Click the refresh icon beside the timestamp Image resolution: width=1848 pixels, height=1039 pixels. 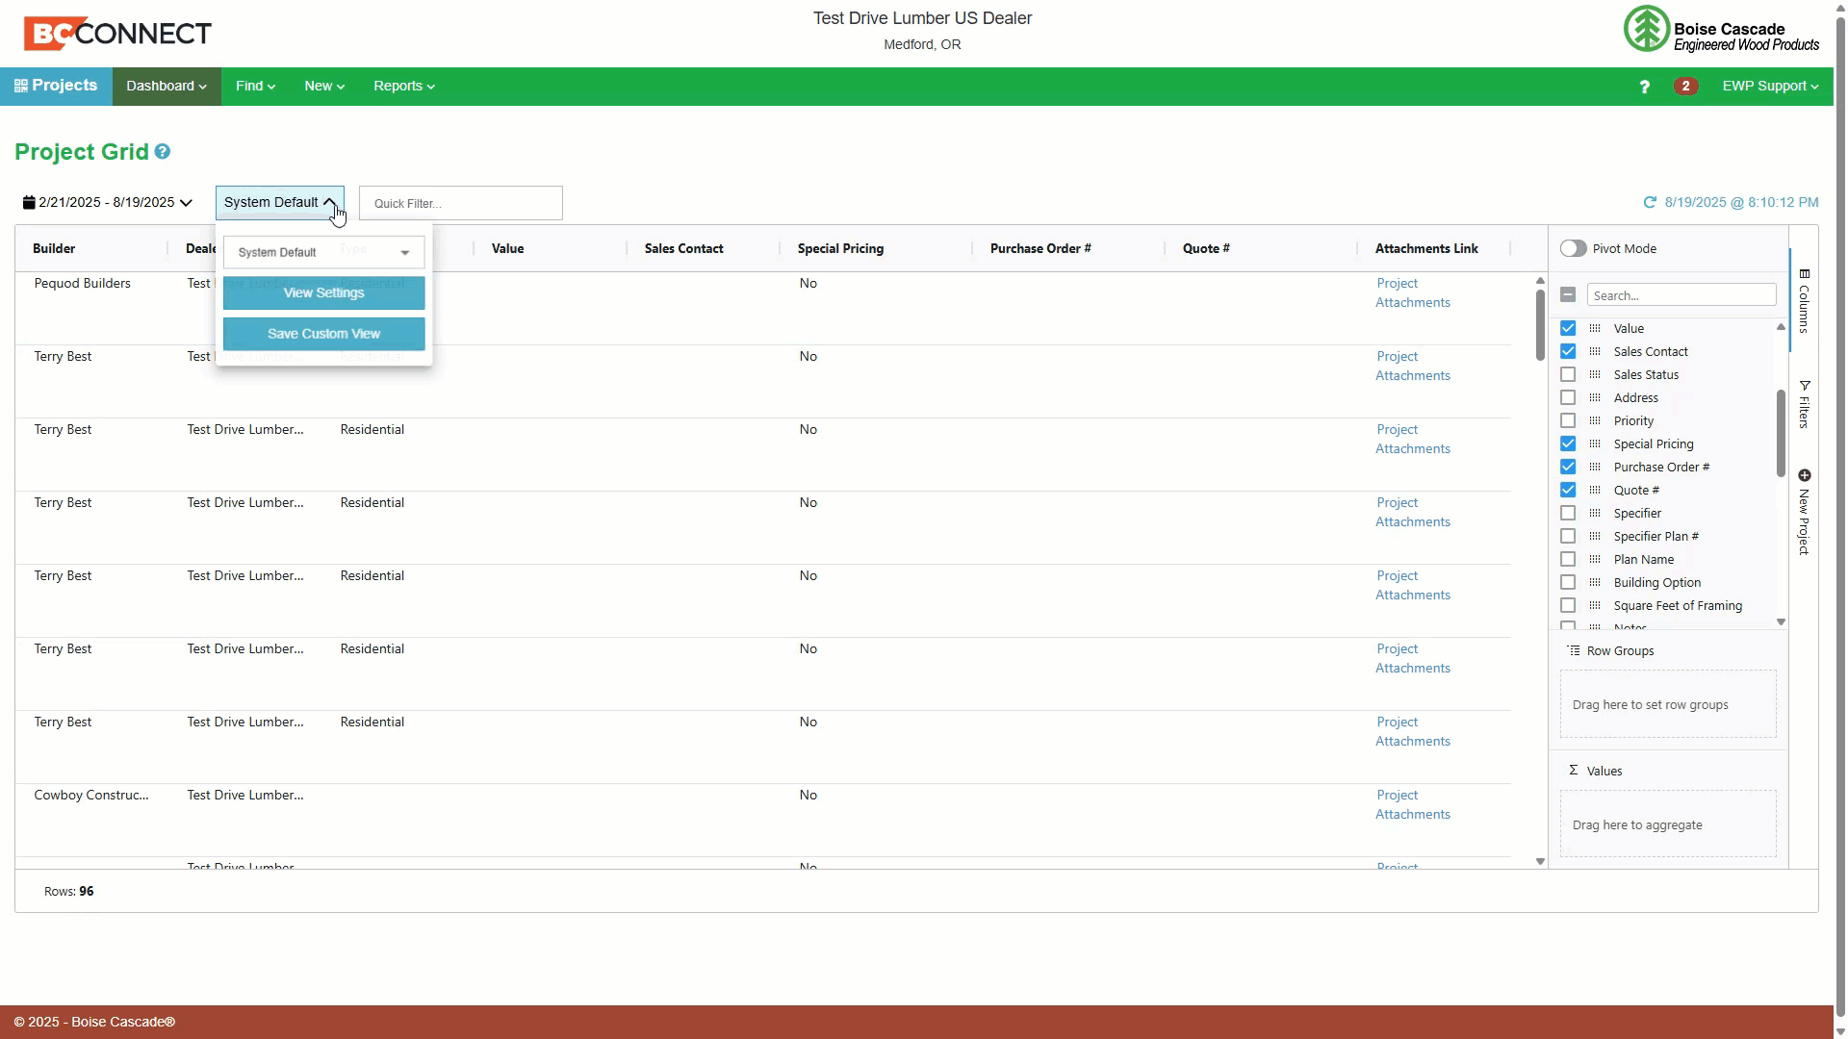(x=1650, y=202)
